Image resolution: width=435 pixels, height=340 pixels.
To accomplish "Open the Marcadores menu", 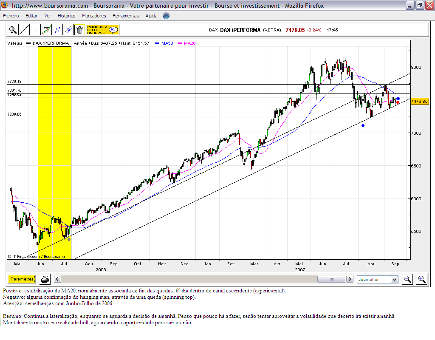I will pyautogui.click(x=94, y=16).
